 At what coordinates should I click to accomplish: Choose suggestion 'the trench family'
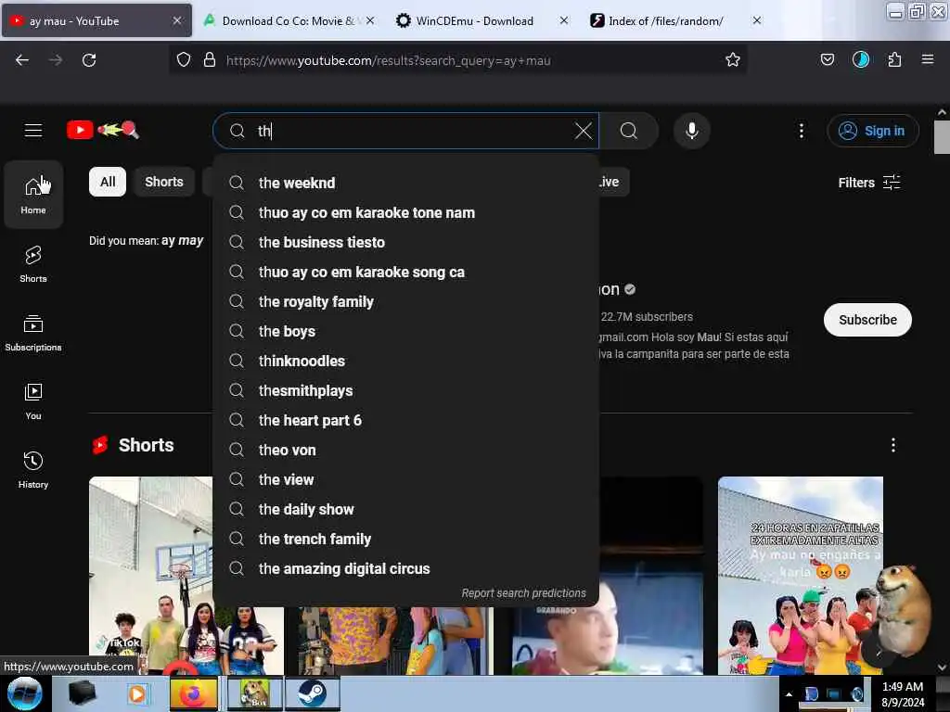tap(406, 539)
